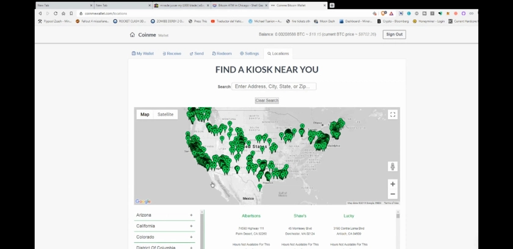Open the Lucky kiosk link
The height and width of the screenshot is (249, 513).
point(349,216)
